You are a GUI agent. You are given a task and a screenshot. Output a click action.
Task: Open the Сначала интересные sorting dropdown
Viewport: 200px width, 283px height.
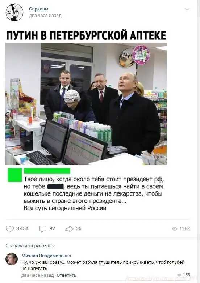[30, 246]
